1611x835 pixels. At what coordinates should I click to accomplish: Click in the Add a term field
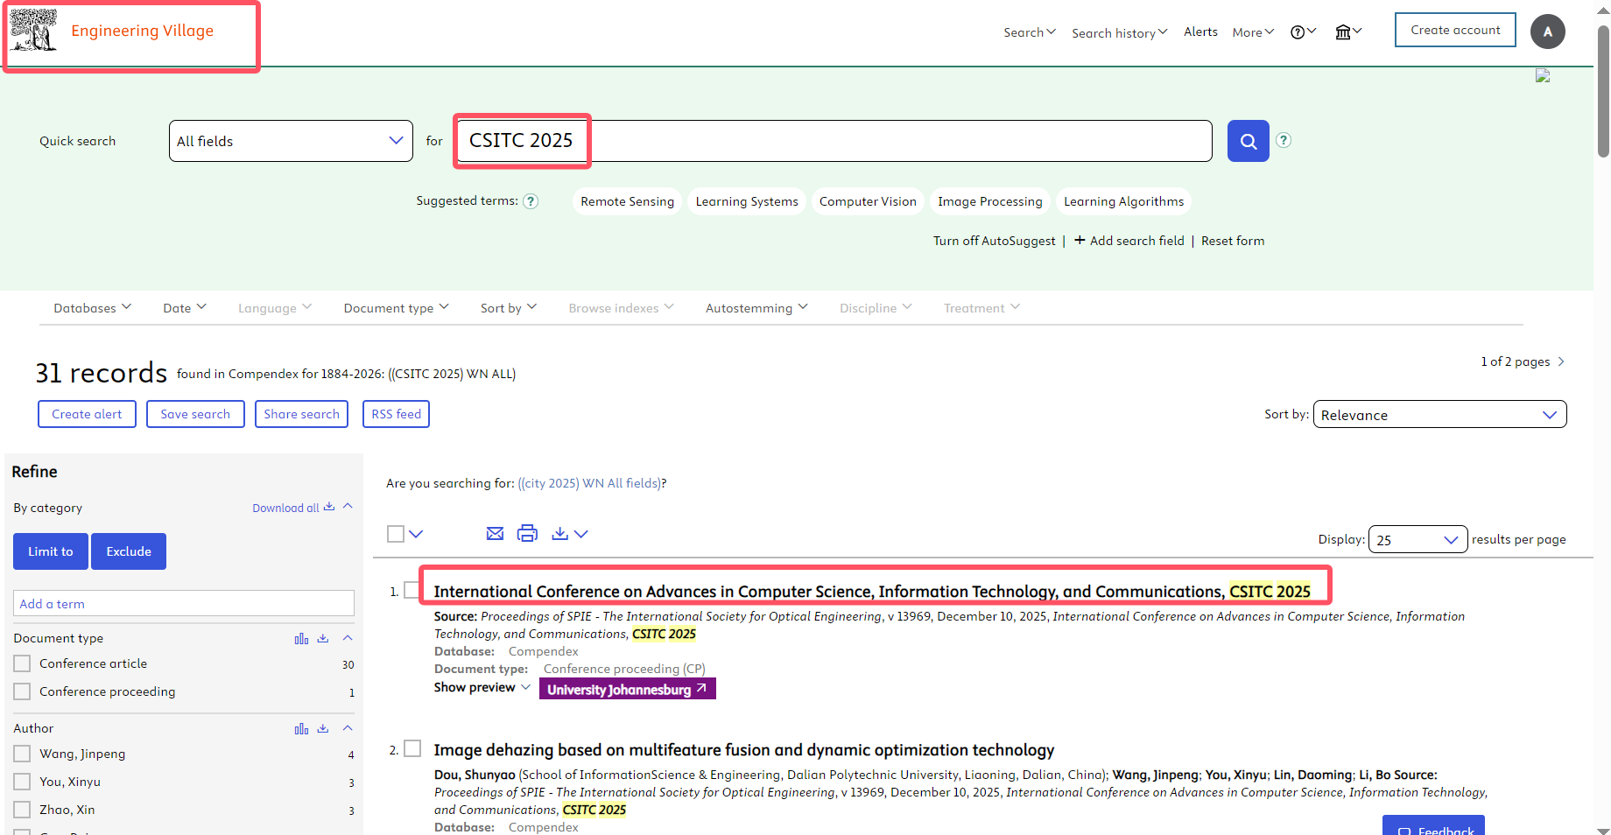(x=184, y=604)
